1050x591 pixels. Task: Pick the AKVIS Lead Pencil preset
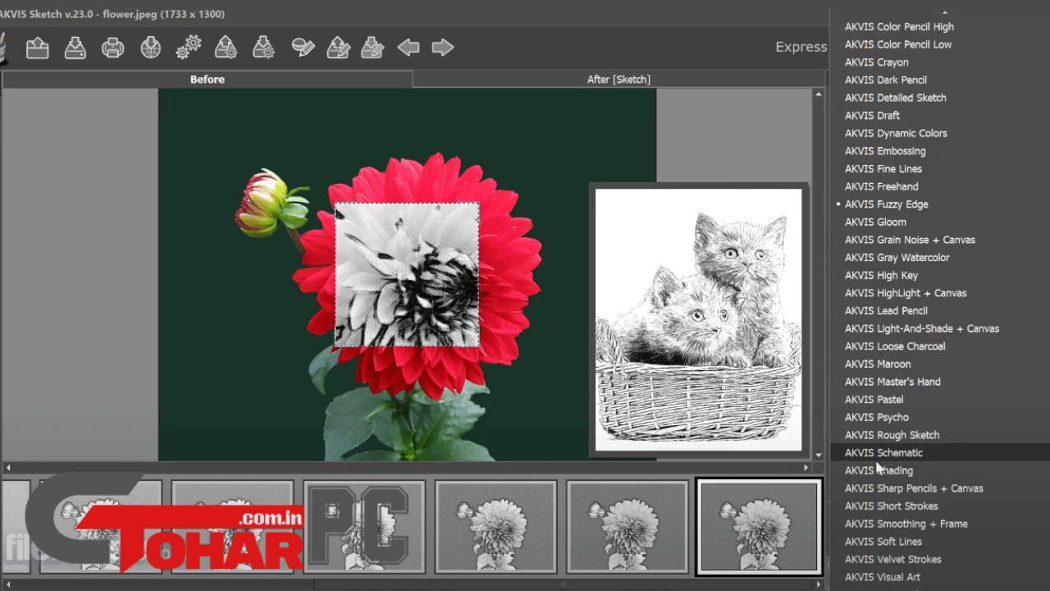point(886,311)
